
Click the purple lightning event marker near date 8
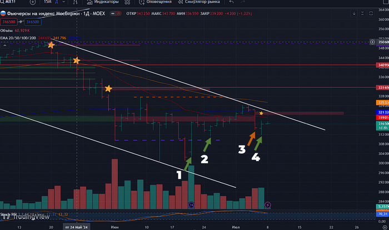267,205
